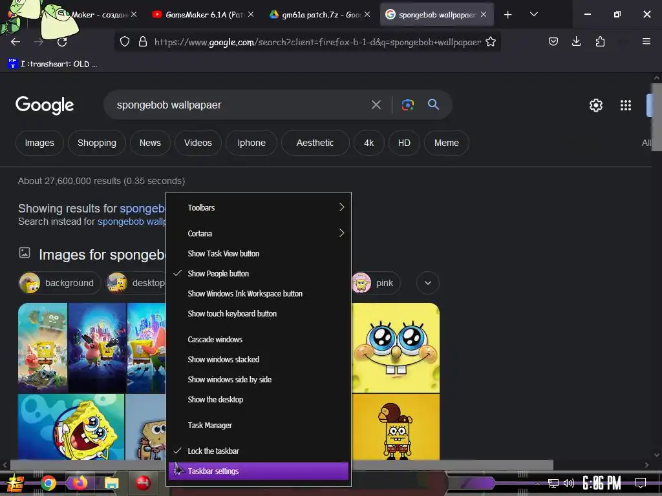Open File Explorer from taskbar
This screenshot has height=496, width=662.
(x=111, y=483)
